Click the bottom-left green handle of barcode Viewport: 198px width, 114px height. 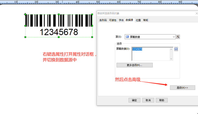pyautogui.click(x=25, y=37)
